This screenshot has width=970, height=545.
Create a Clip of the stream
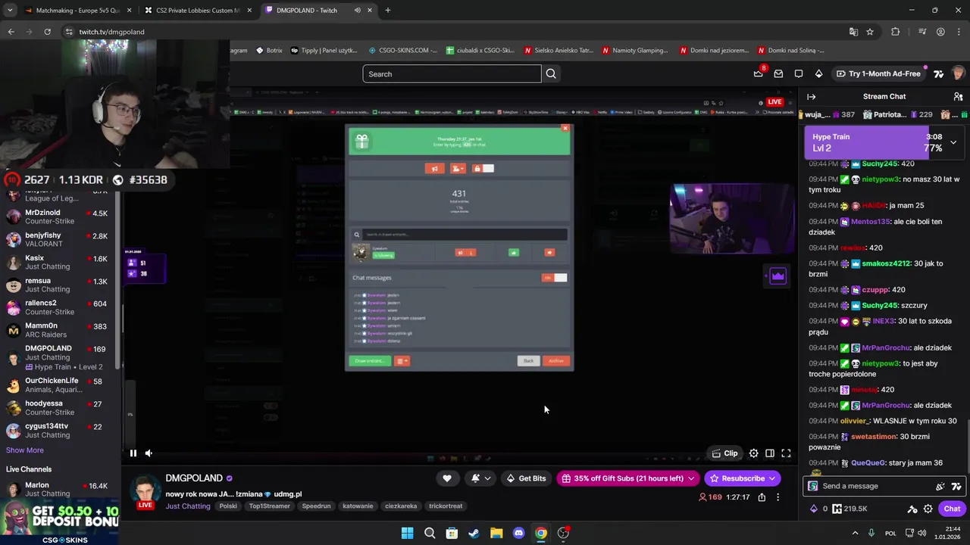pyautogui.click(x=725, y=453)
